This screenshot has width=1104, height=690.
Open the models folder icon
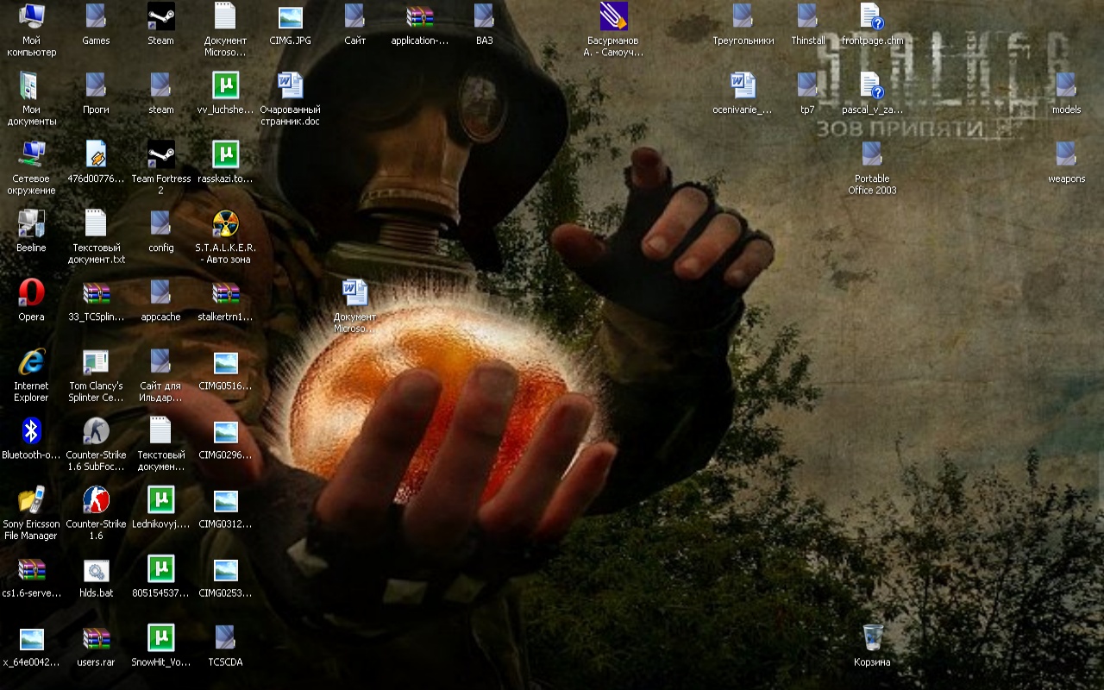tap(1066, 85)
